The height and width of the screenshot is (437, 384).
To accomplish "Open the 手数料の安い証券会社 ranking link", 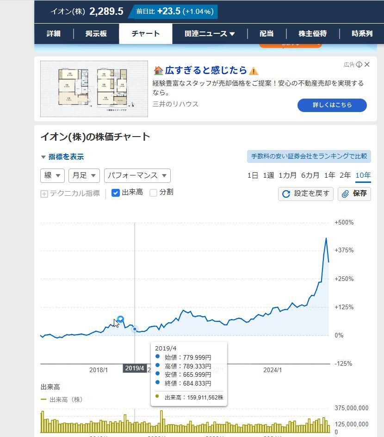I will (309, 156).
